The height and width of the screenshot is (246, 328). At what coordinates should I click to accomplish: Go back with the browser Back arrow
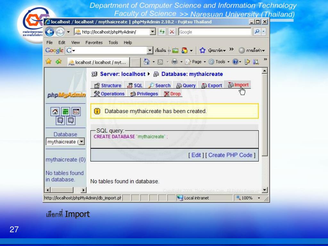[50, 32]
